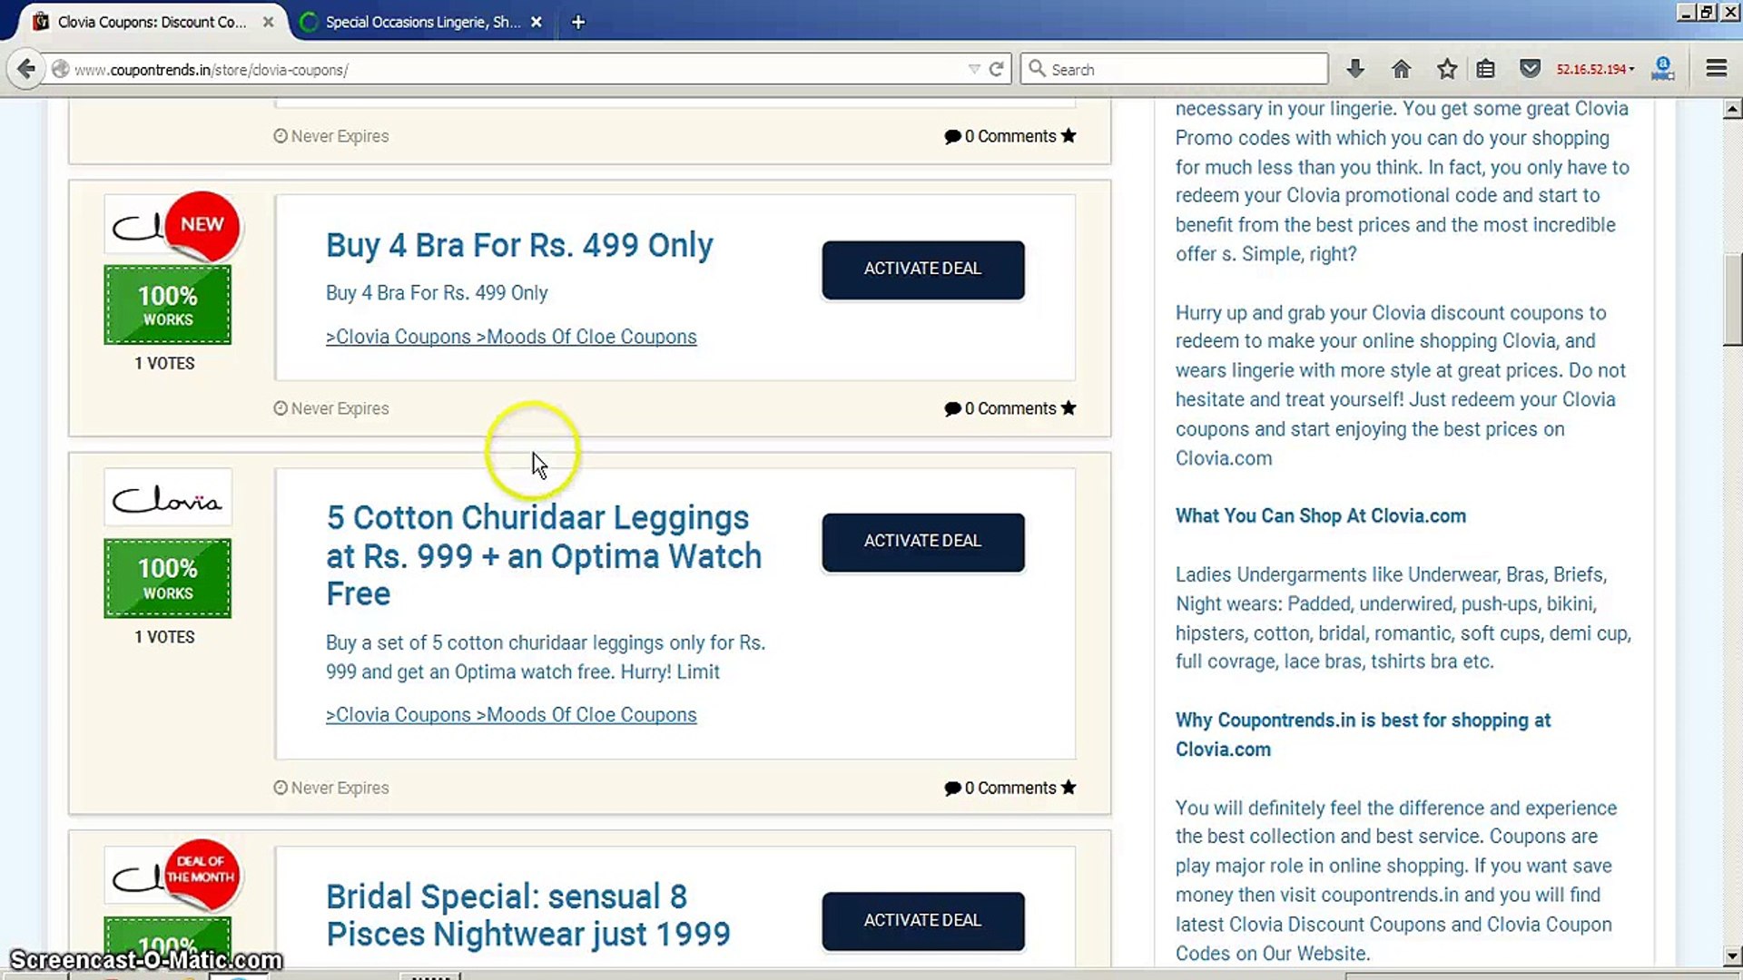Click the What You Can Shop At Clovia.com heading

1320,515
